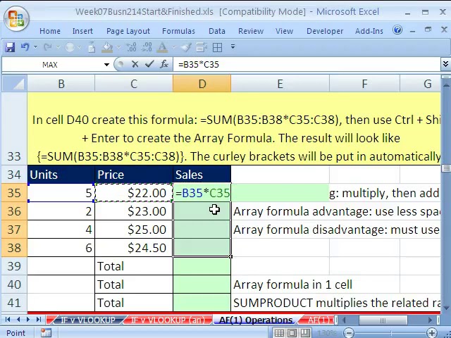Open the Add-Ins ribbon tab

tap(369, 31)
